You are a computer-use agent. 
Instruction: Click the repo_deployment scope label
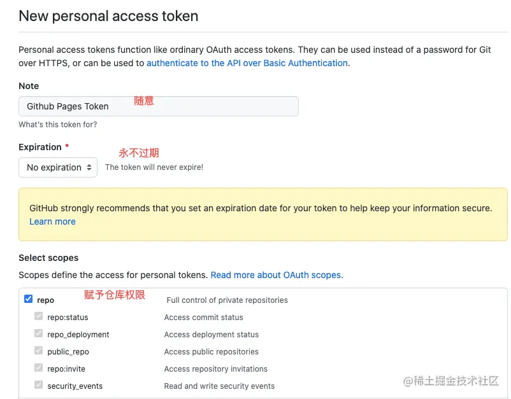78,335
